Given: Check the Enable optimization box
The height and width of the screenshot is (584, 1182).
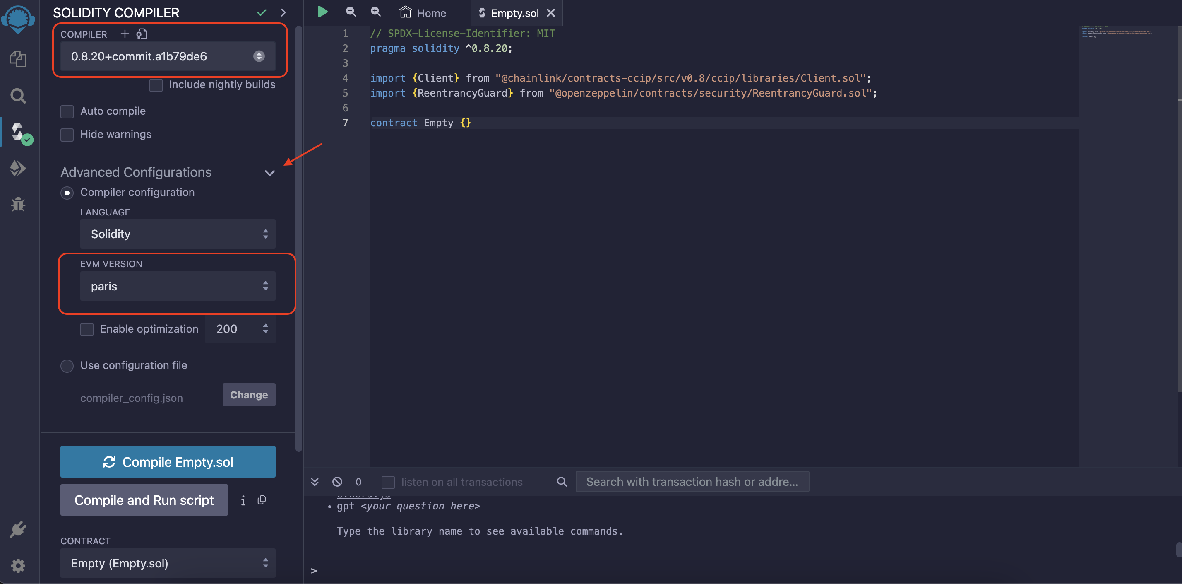Looking at the screenshot, I should point(87,329).
